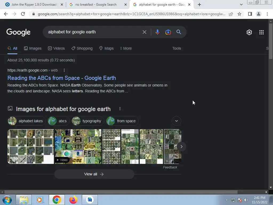Close the alphabet for google earth tab
Image resolution: width=273 pixels, height=205 pixels.
tap(190, 5)
